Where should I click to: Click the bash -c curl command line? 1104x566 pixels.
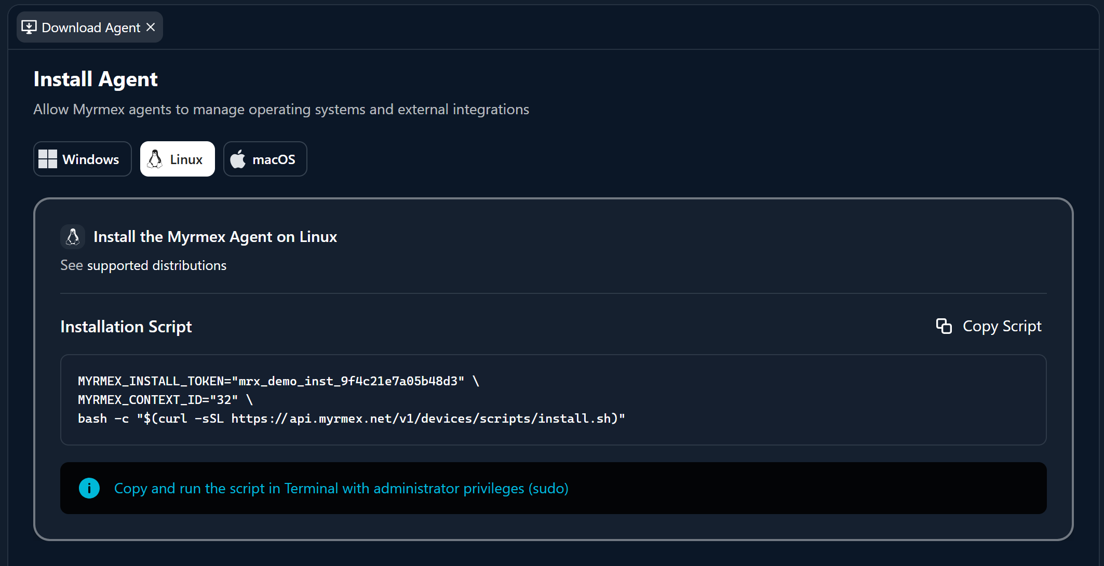pyautogui.click(x=352, y=419)
